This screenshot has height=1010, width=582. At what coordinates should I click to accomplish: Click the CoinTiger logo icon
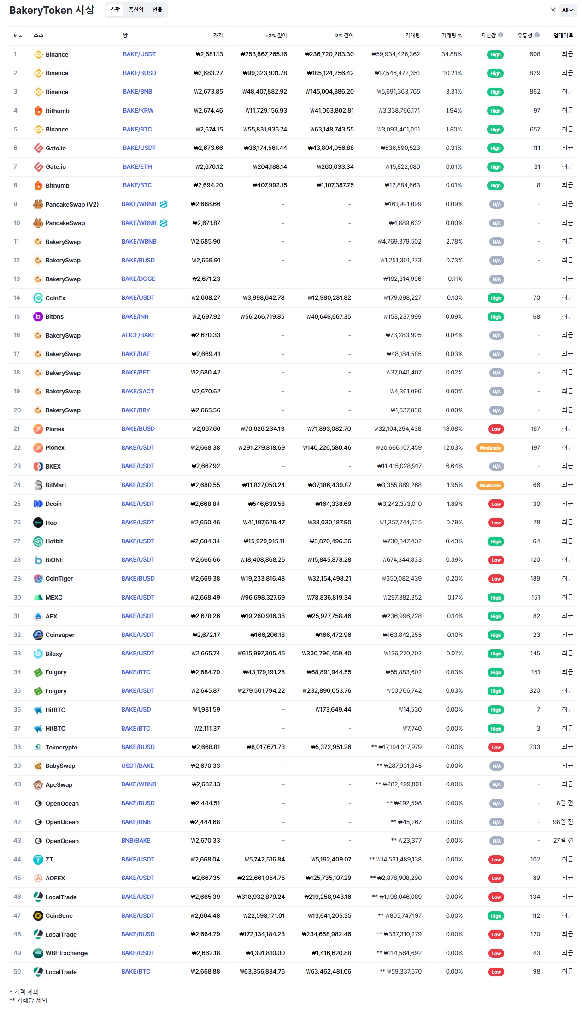coord(38,578)
